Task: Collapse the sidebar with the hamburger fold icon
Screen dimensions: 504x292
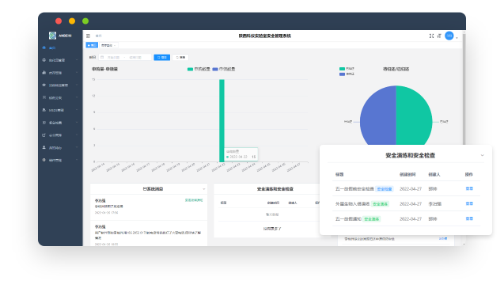Action: 89,36
